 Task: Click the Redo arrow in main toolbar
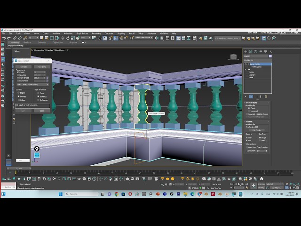[8, 38]
